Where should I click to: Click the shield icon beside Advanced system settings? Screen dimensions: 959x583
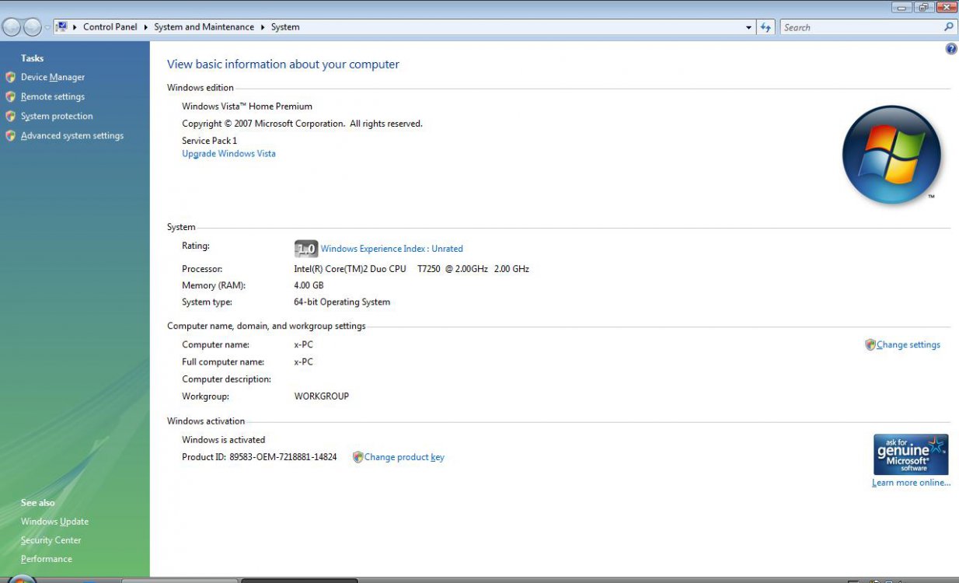pos(10,135)
